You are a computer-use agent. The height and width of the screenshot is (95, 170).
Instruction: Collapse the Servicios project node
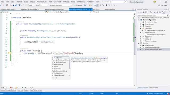click(139, 43)
